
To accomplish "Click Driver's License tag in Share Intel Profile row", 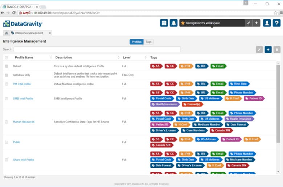I will click(x=190, y=165).
